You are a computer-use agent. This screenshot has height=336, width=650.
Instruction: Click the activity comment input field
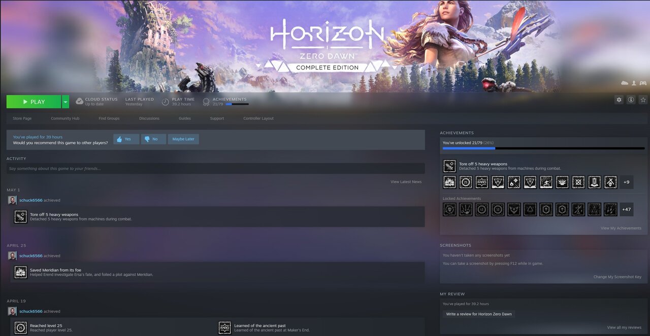tap(218, 168)
